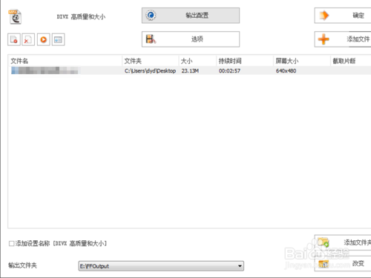Confirm with the 确定 button
The height and width of the screenshot is (278, 371).
click(343, 16)
